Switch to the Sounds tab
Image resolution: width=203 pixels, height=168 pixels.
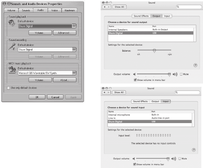click(26, 10)
